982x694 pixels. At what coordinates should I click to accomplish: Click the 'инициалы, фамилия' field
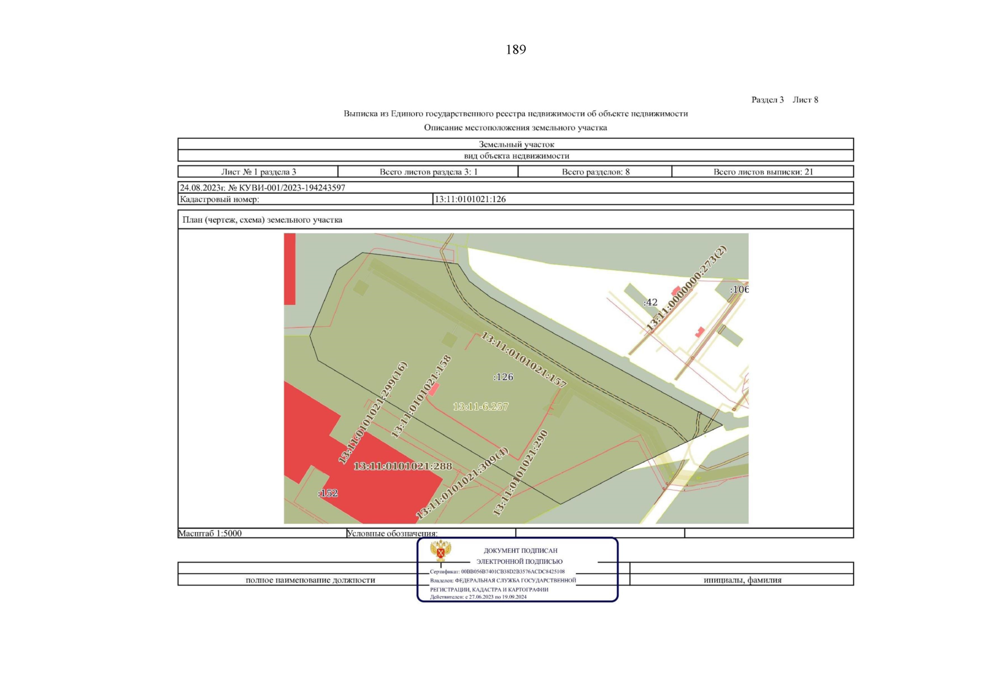pos(742,580)
